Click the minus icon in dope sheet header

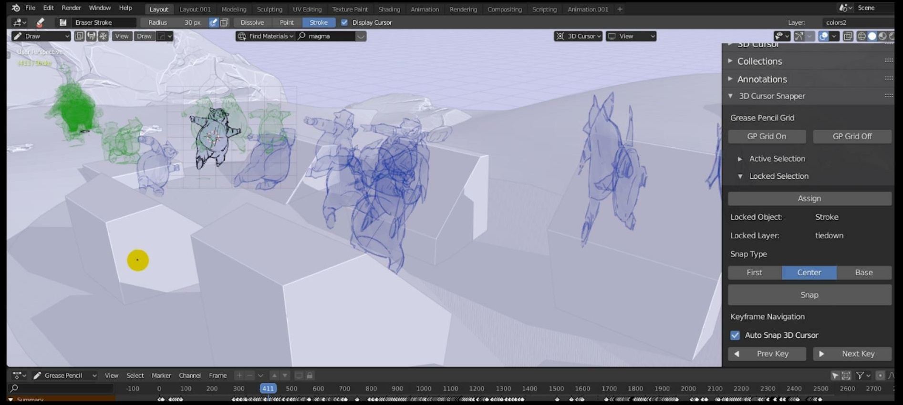[250, 375]
